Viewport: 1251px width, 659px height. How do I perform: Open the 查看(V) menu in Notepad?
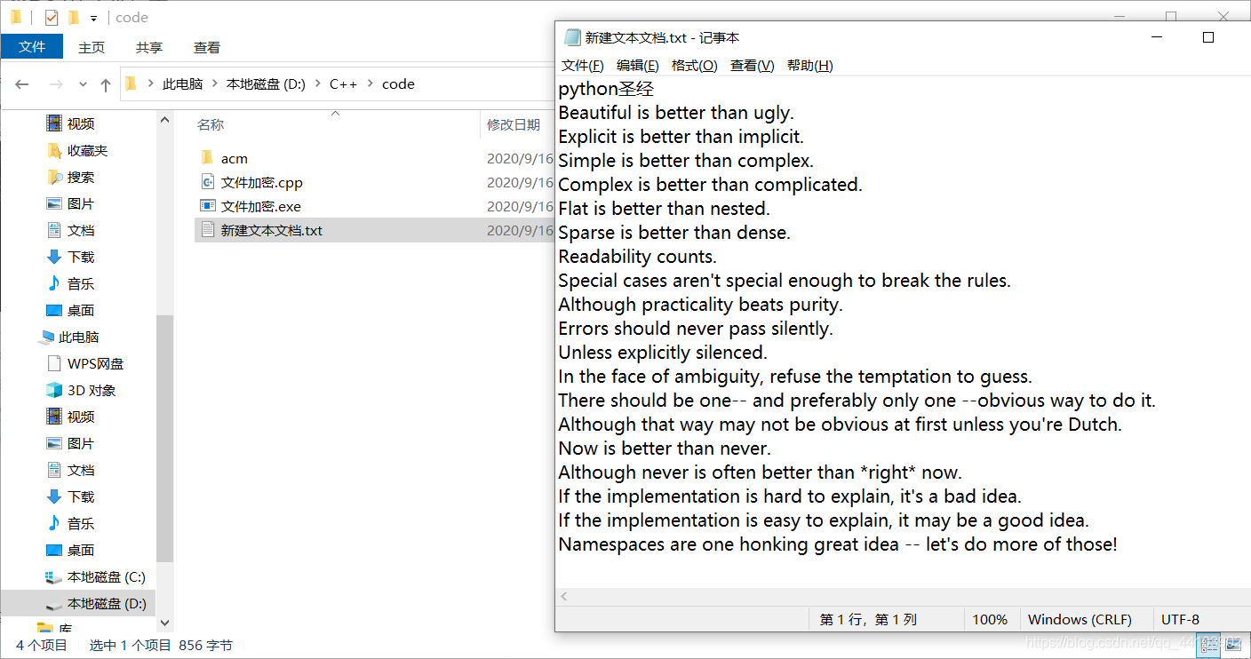tap(753, 65)
